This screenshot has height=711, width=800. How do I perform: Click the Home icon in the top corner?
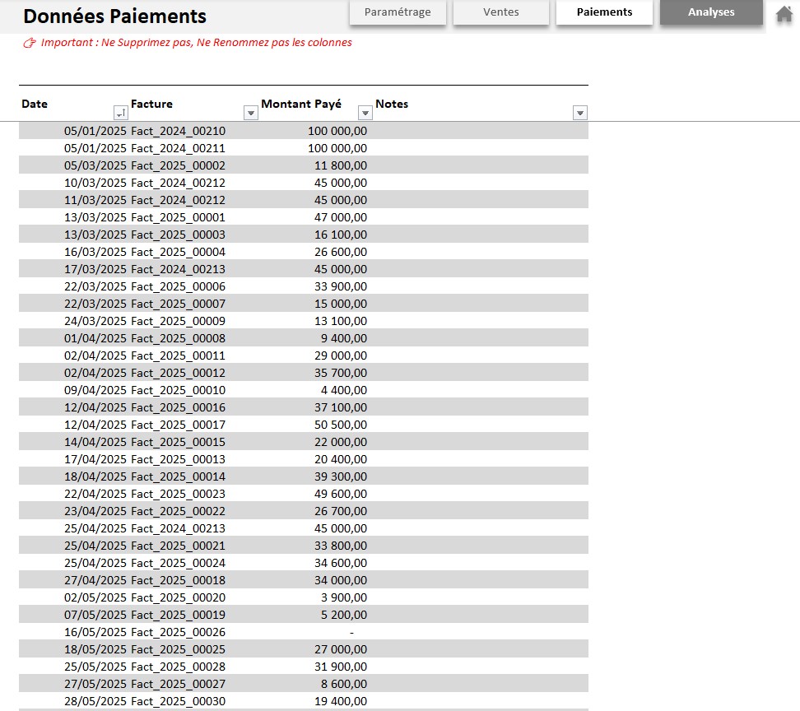pyautogui.click(x=784, y=13)
